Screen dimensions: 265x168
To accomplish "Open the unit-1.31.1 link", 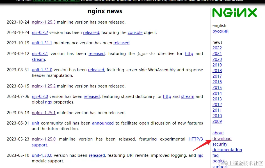I will pos(42,43).
